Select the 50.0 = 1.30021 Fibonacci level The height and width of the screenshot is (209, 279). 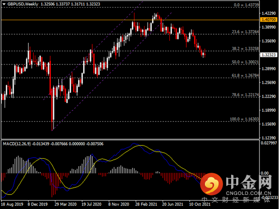(x=245, y=62)
